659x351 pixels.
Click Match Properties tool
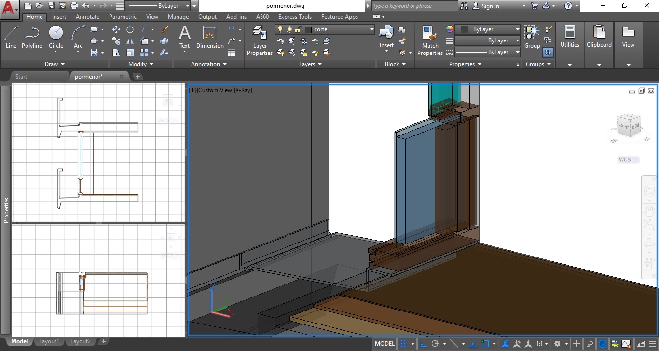click(430, 41)
